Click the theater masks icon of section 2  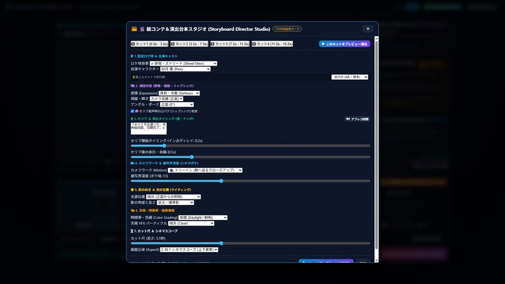[x=132, y=86]
